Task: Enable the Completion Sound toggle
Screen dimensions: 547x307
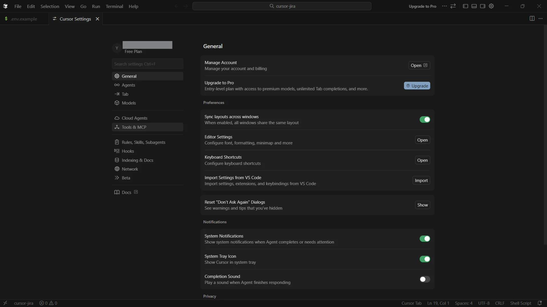Action: pos(425,279)
